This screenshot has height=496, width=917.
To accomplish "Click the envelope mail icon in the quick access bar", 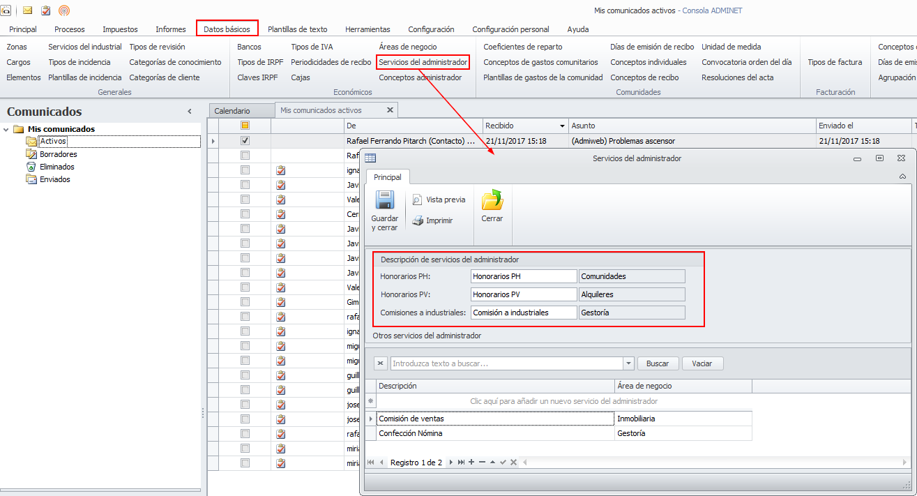I will (x=28, y=10).
